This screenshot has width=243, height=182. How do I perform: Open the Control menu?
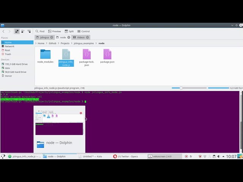(84, 31)
